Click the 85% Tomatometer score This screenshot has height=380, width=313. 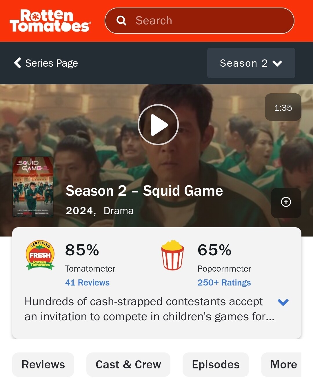click(x=82, y=250)
